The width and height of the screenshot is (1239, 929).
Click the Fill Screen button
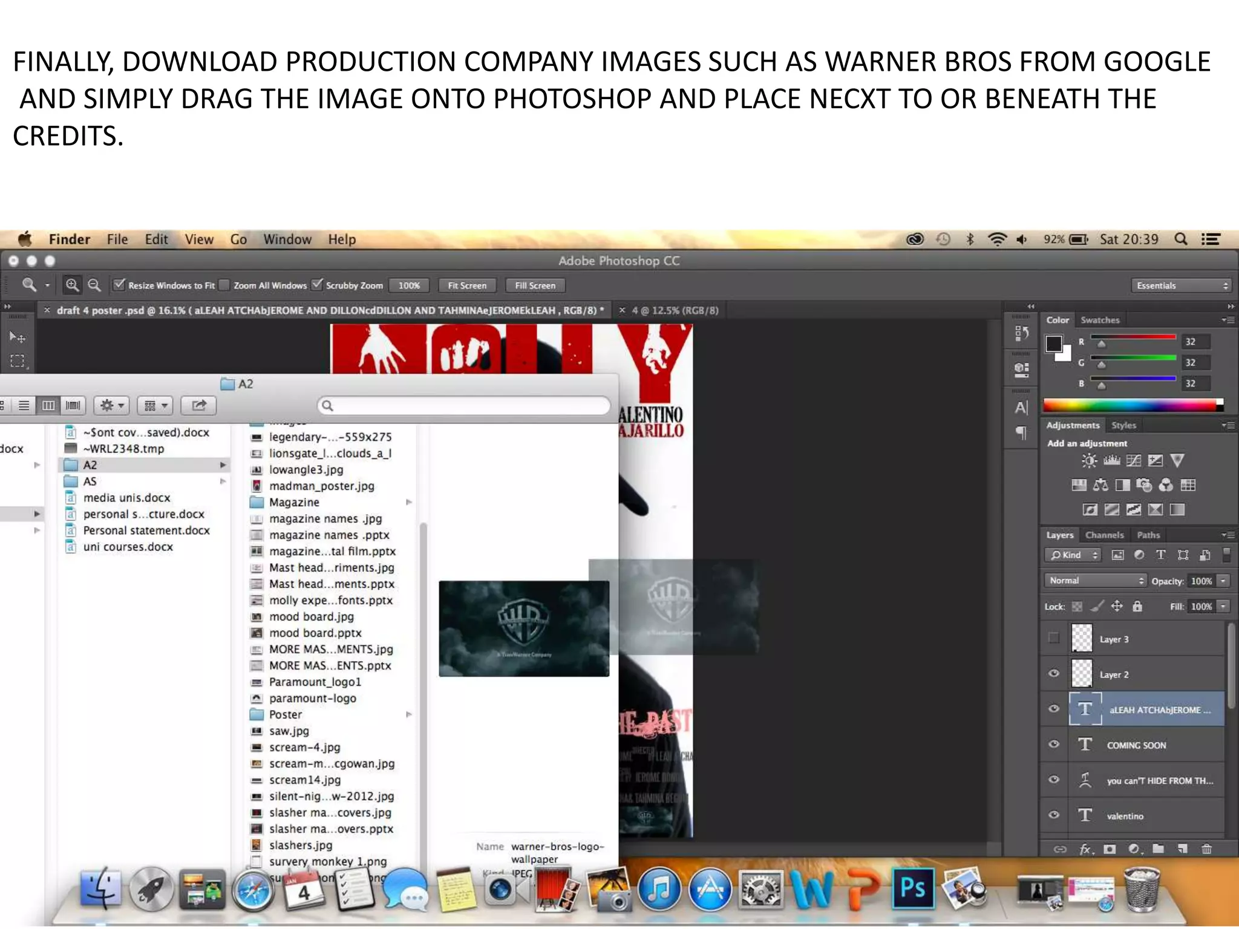535,285
